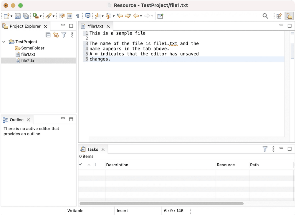
Task: Open the Project Explorer filter icon
Action: (64, 35)
